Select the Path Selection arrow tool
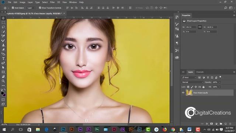This screenshot has width=236, height=133. click(x=3, y=68)
